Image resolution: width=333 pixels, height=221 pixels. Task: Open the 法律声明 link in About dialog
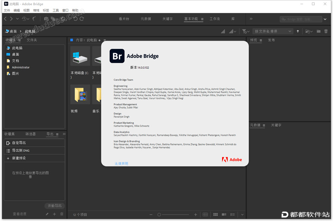(x=121, y=164)
